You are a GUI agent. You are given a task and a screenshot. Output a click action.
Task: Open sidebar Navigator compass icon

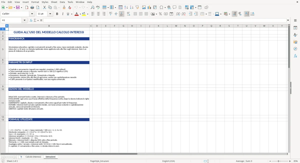[x=295, y=49]
